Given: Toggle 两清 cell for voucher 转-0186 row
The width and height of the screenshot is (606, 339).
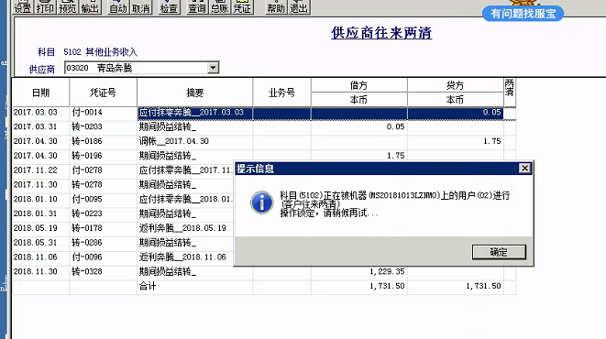Looking at the screenshot, I should (510, 141).
